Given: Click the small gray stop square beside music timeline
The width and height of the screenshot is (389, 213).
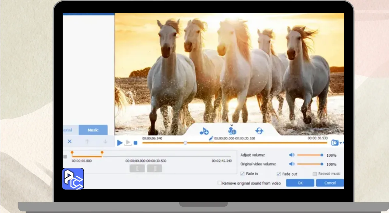Looking at the screenshot, I should 65,157.
